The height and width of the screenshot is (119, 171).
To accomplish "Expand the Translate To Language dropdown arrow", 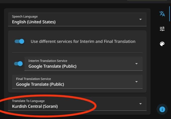I will (x=141, y=104).
